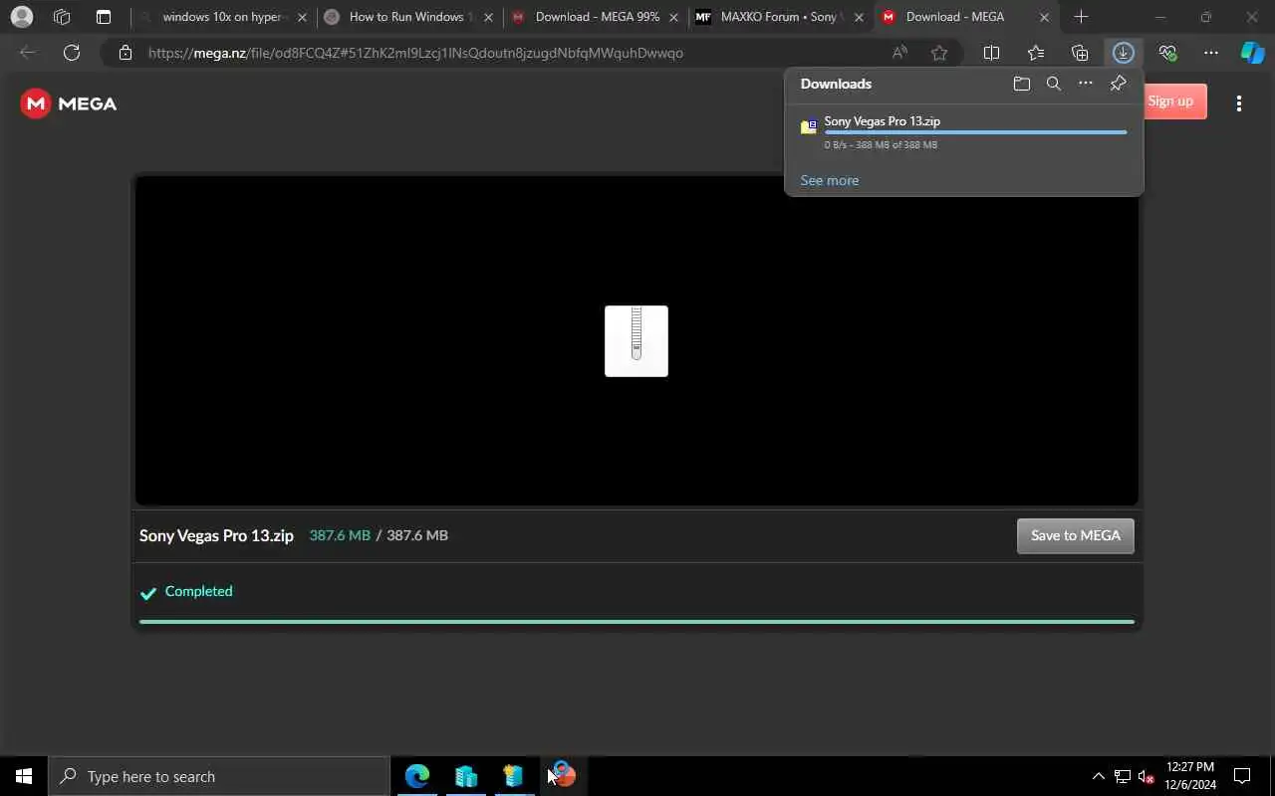Close the MAXKO Forum tab
The image size is (1275, 796).
click(859, 17)
